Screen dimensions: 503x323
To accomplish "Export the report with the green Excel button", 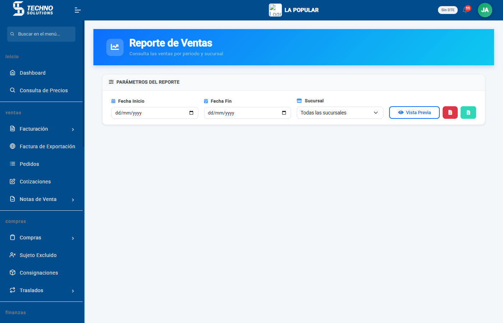I will (468, 112).
